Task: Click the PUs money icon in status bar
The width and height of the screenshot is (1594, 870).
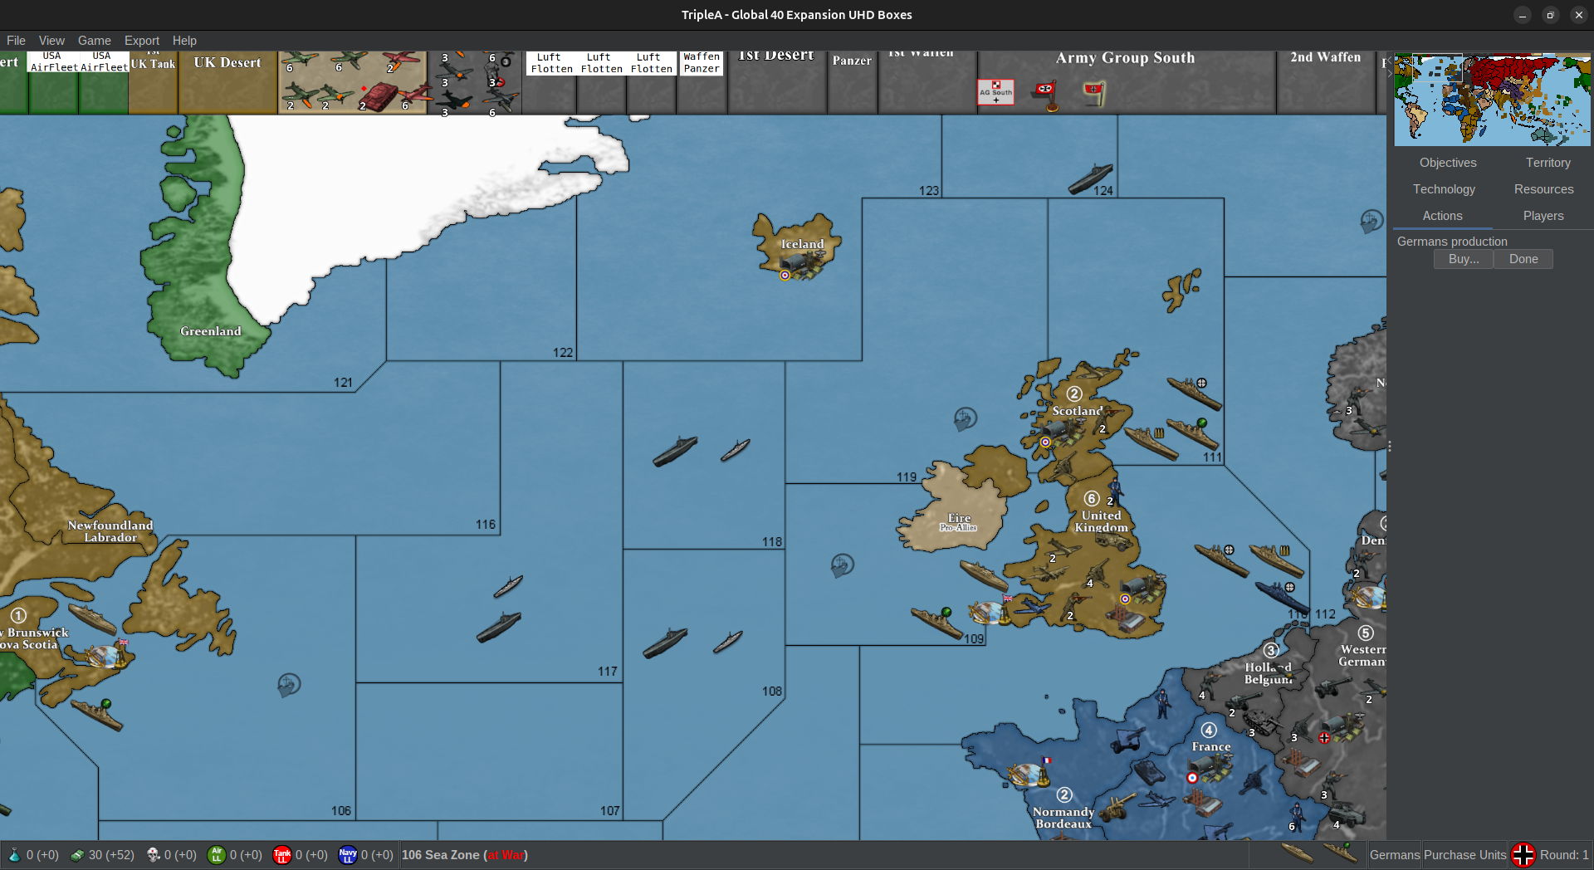Action: point(77,855)
